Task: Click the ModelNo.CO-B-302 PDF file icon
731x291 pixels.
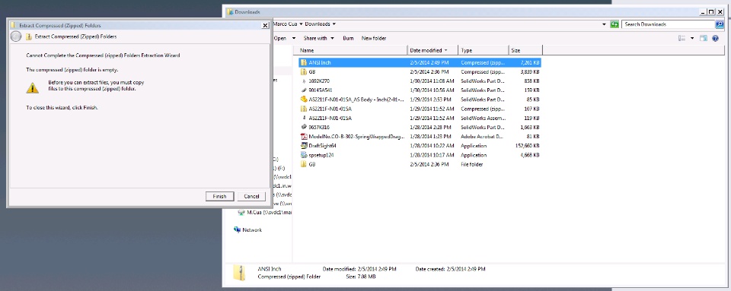Action: click(x=304, y=136)
